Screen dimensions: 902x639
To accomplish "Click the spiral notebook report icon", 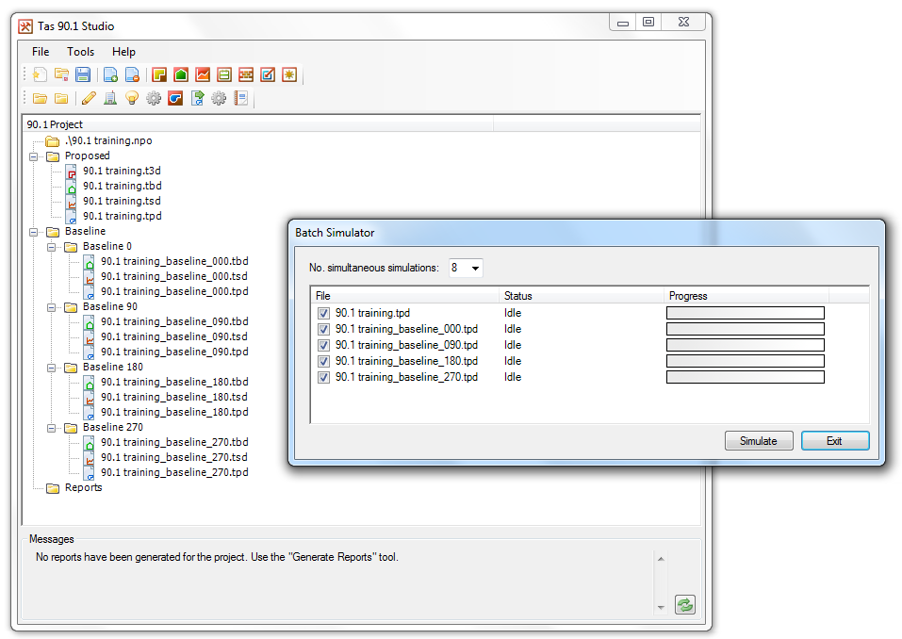I will (240, 98).
